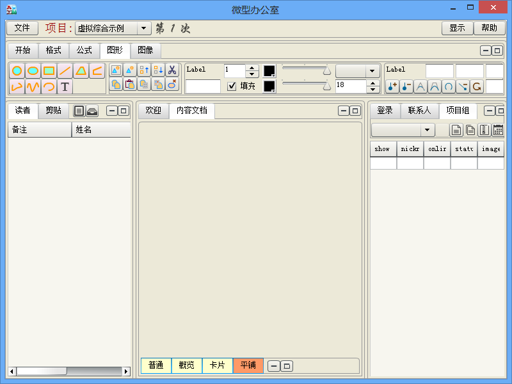
Task: Click send backward down-arrow icon
Action: click(x=158, y=70)
